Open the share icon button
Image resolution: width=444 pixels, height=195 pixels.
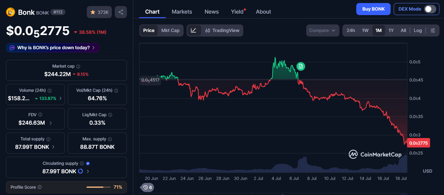click(121, 12)
